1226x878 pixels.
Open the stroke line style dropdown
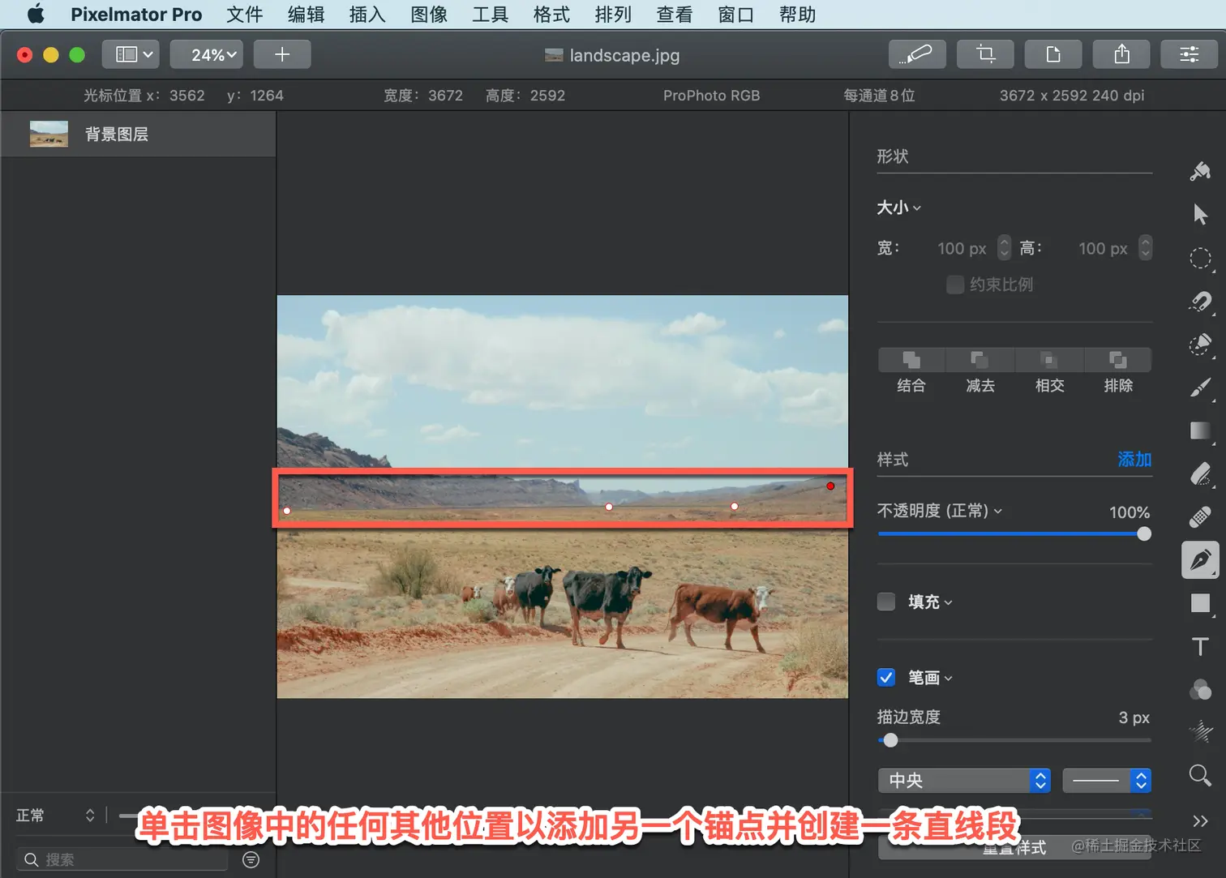[x=1107, y=780]
